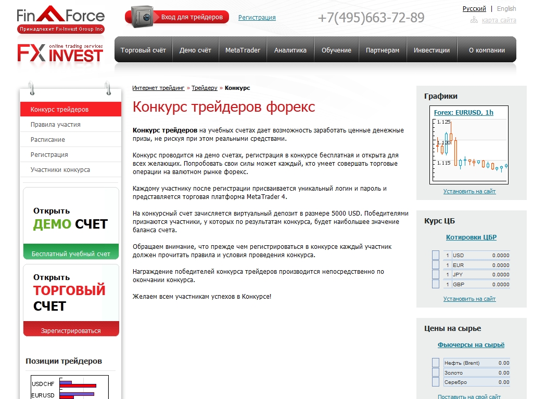
Task: Open the Торговый счёт menu
Action: (x=143, y=50)
